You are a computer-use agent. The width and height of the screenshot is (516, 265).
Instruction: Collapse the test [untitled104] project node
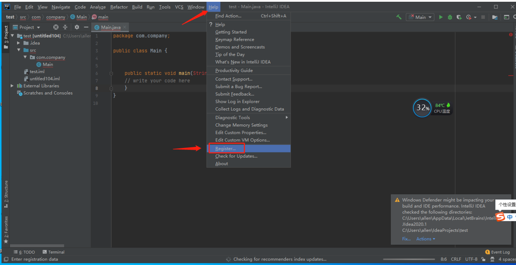(x=13, y=36)
